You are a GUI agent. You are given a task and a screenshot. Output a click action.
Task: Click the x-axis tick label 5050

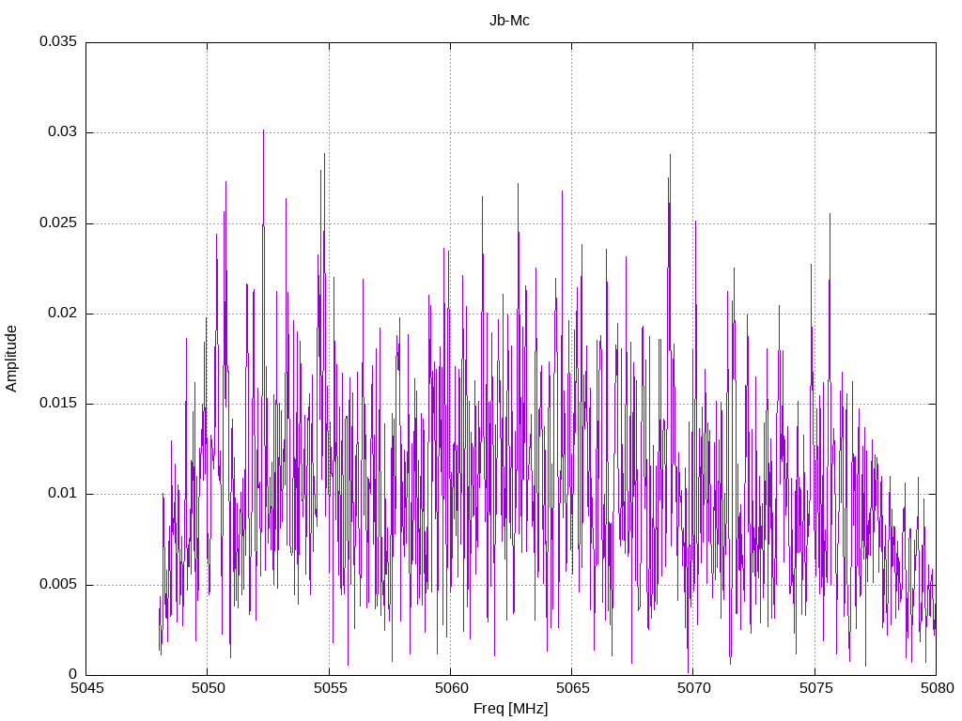tap(209, 688)
